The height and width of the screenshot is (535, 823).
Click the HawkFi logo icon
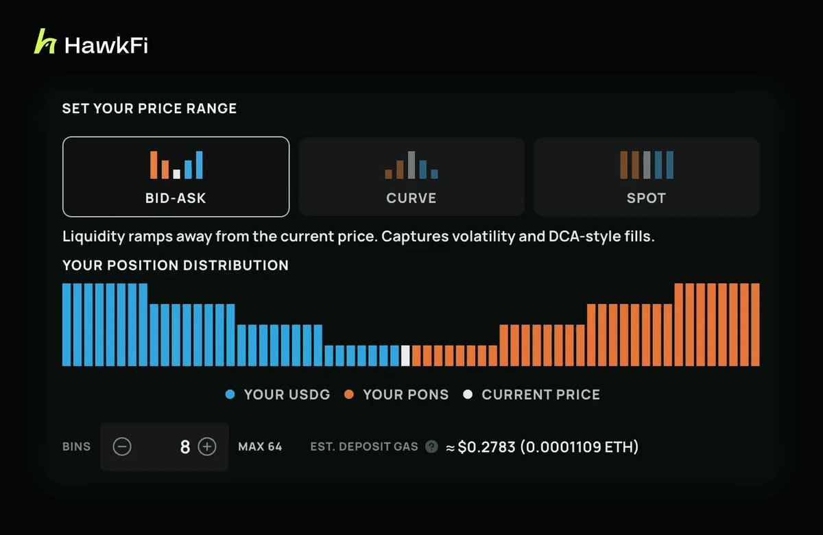click(45, 43)
